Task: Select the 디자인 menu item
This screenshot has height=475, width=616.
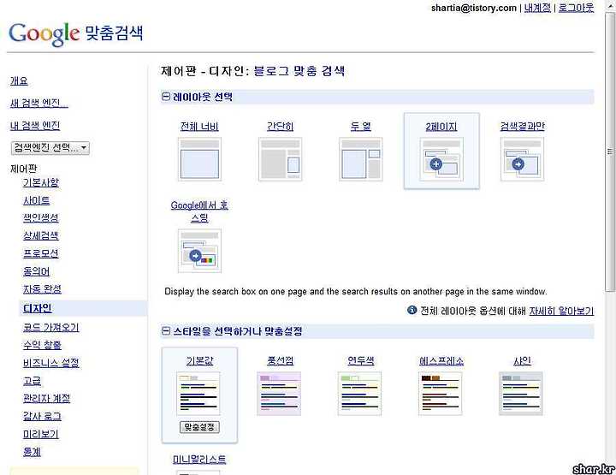Action: click(x=38, y=308)
